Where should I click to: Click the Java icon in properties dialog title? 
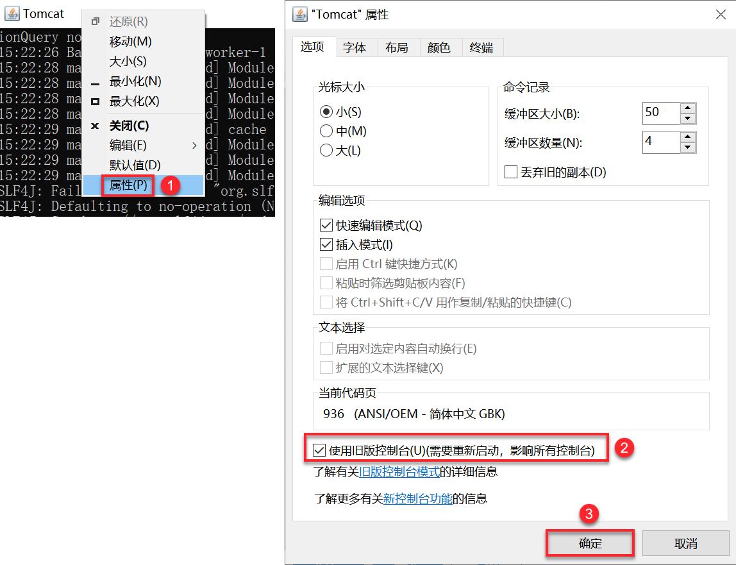300,14
